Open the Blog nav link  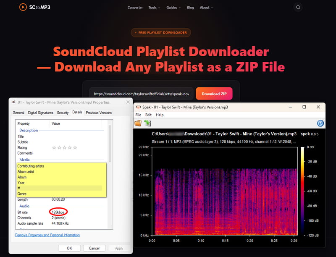[x=190, y=8]
